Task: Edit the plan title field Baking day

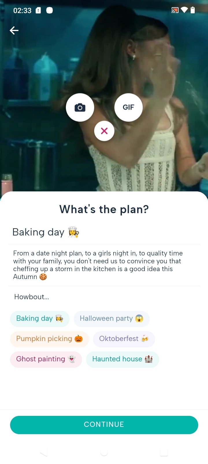Action: (x=104, y=232)
